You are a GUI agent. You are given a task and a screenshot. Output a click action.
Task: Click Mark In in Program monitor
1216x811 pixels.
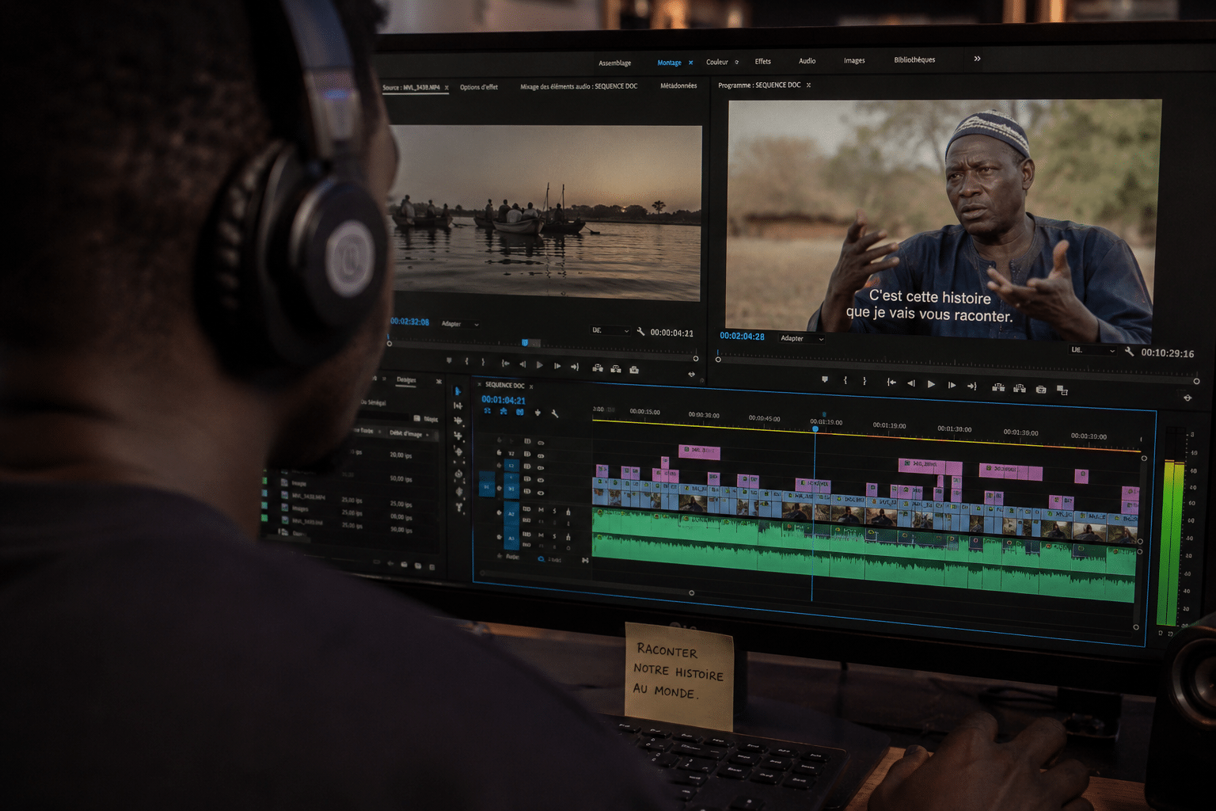pyautogui.click(x=845, y=381)
